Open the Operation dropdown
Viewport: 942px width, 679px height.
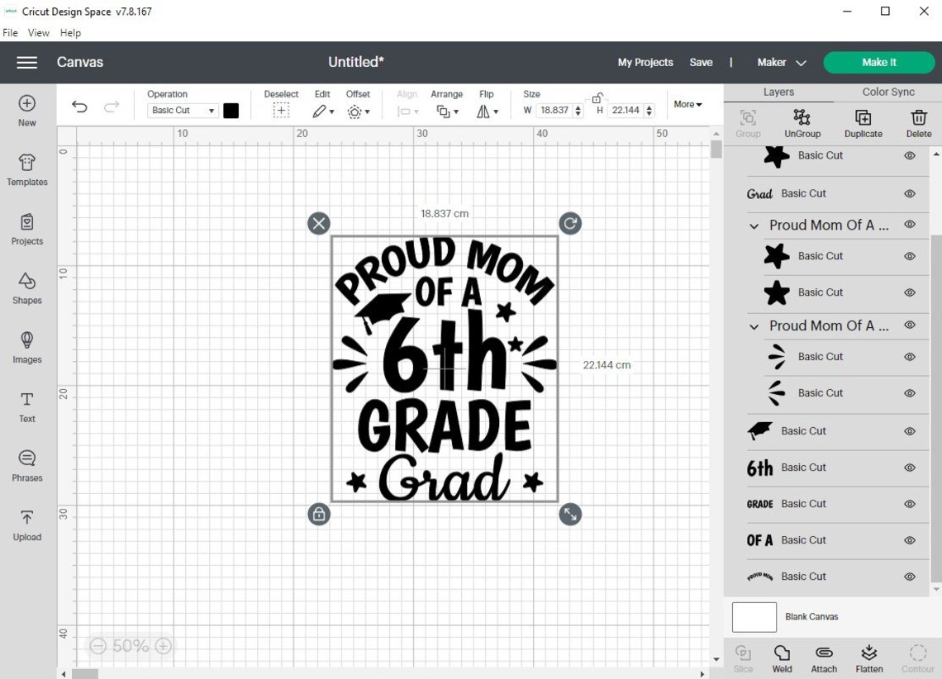[182, 110]
